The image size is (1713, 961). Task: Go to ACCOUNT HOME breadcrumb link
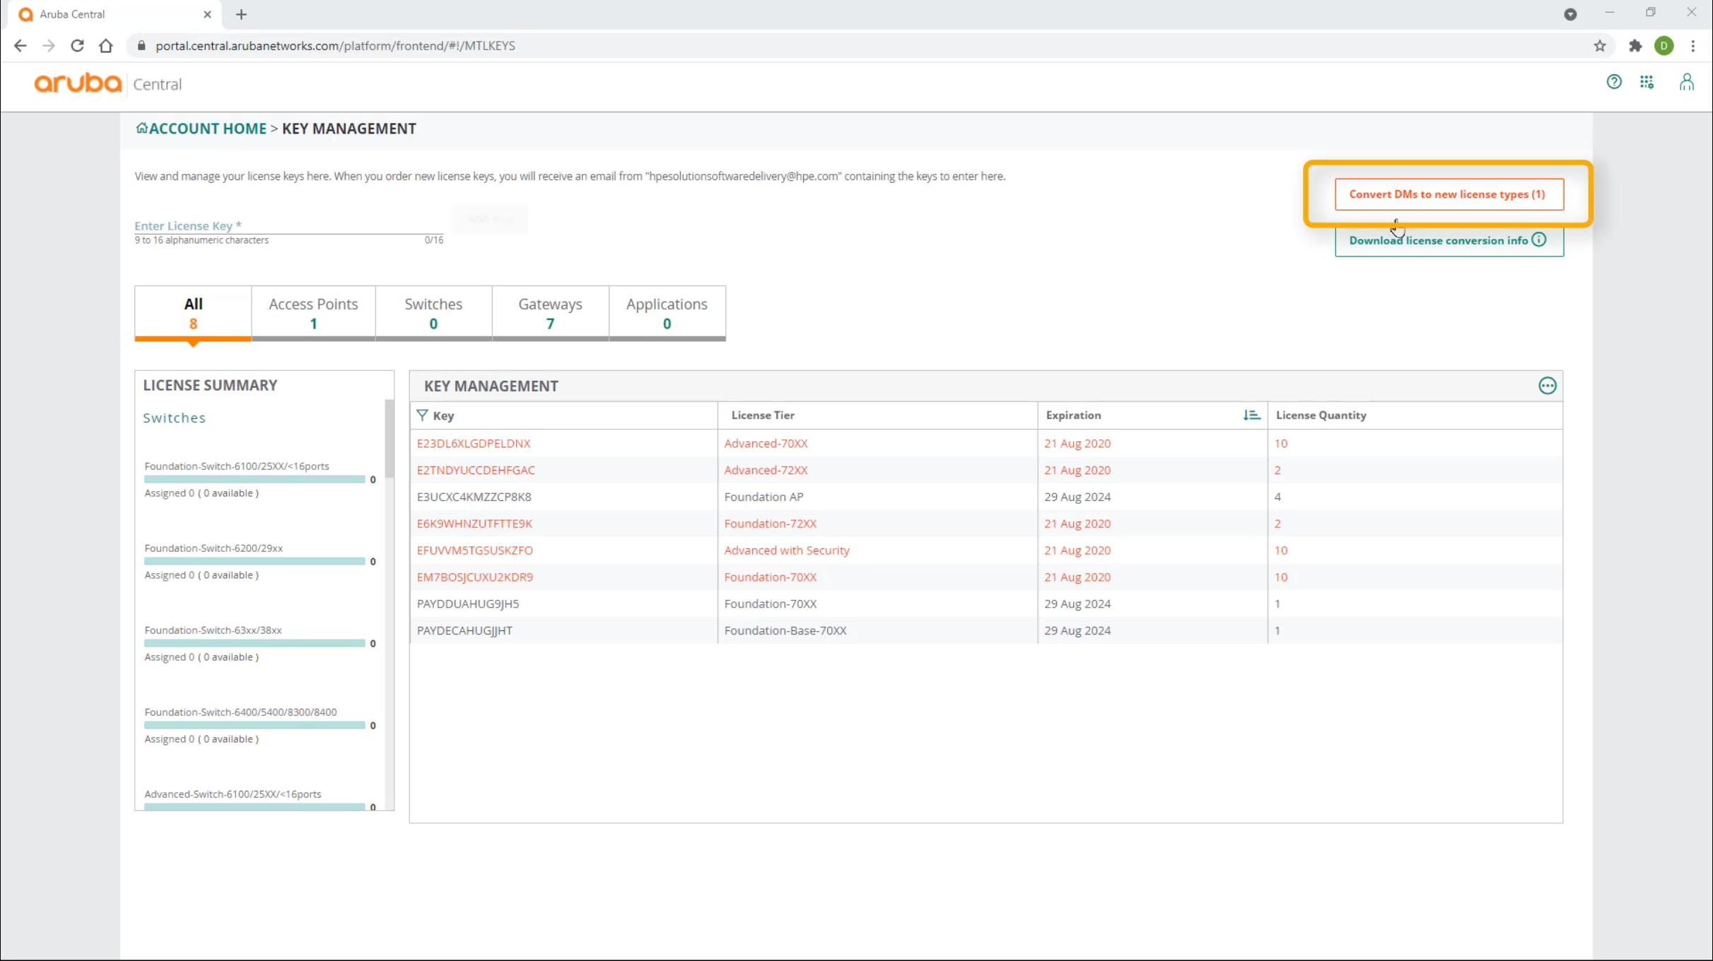(x=207, y=129)
